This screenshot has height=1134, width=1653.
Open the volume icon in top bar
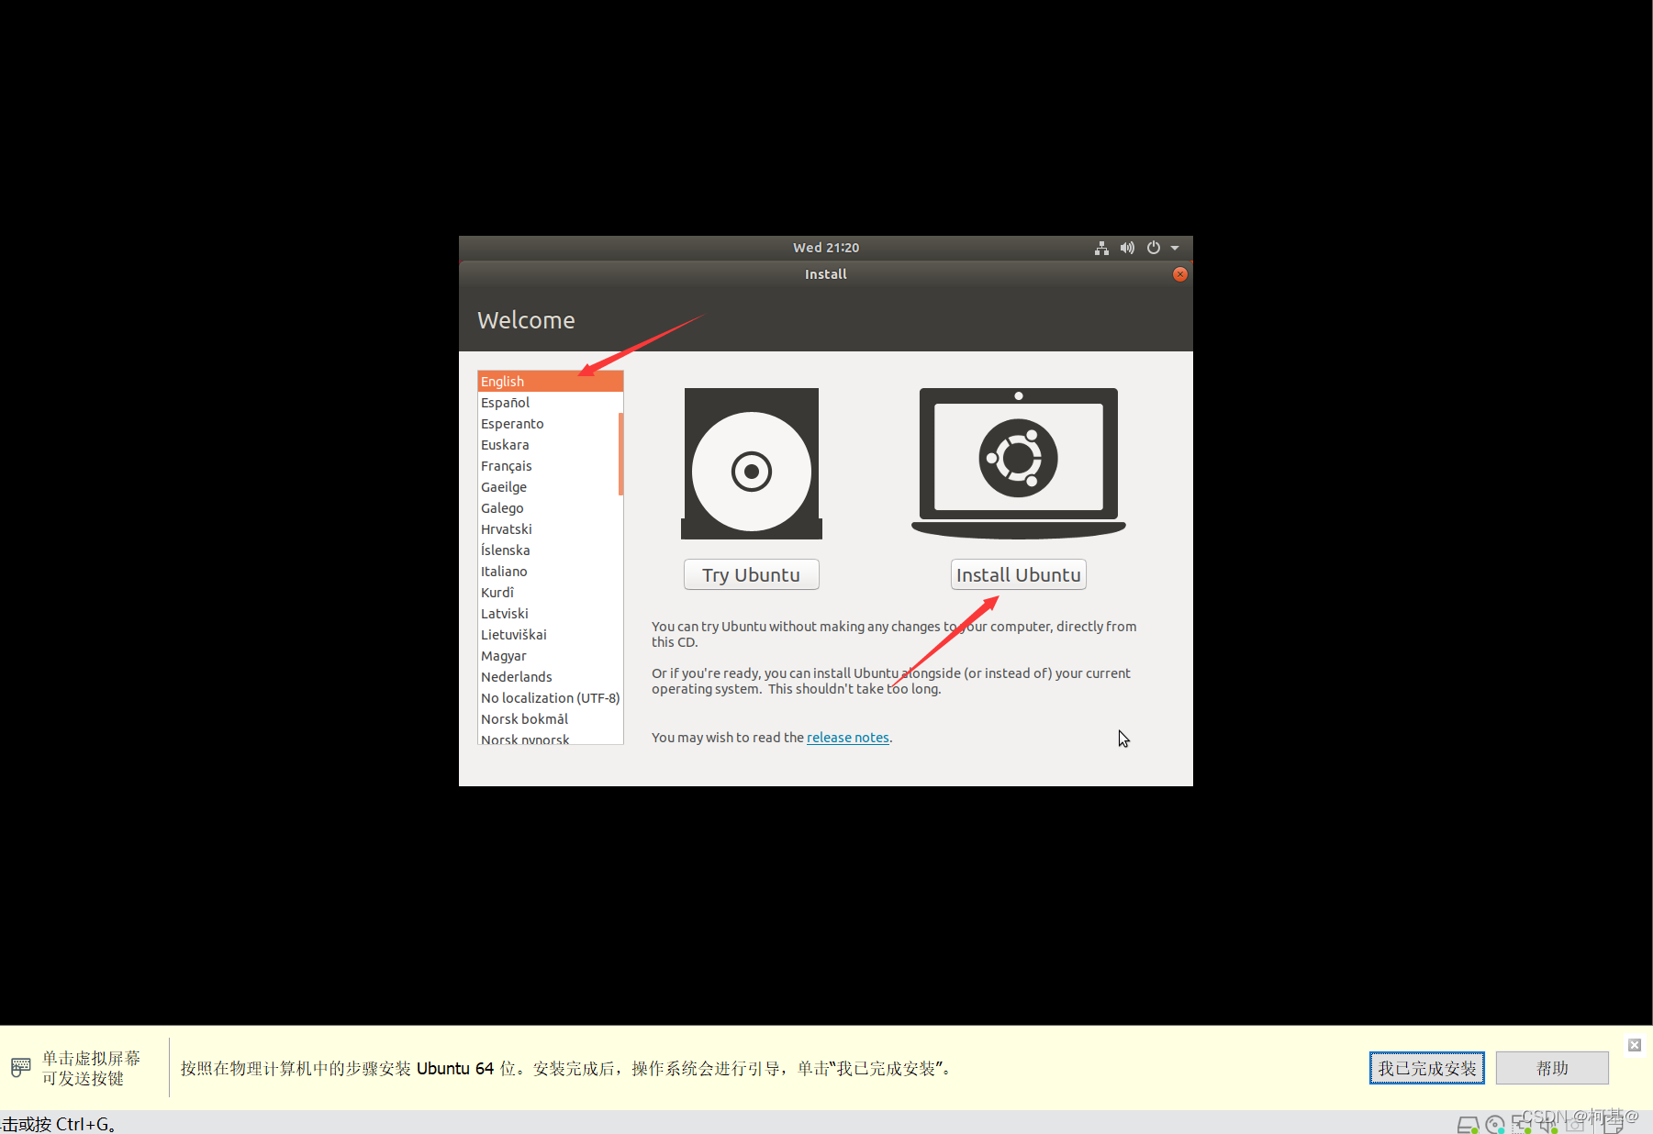click(1127, 248)
